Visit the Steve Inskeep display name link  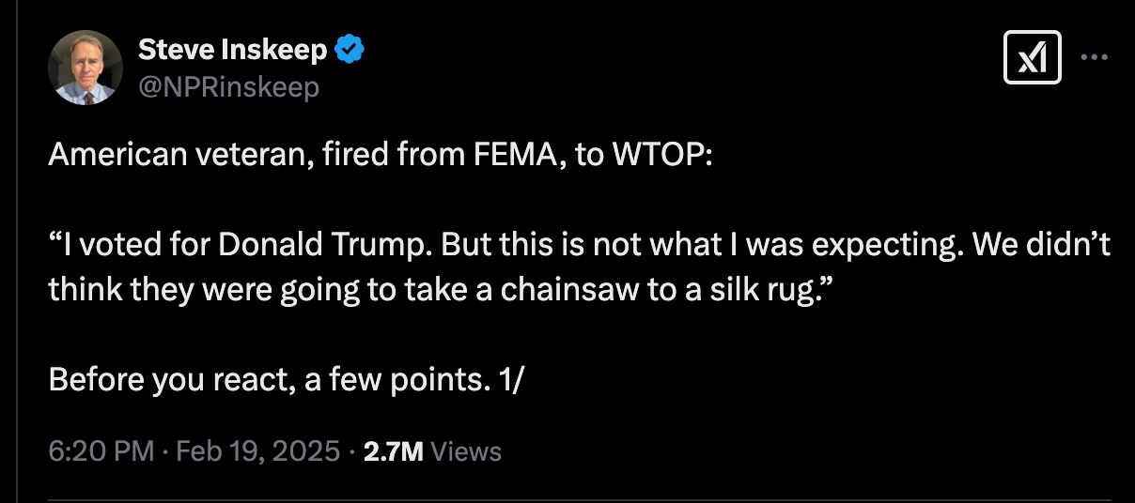click(233, 50)
